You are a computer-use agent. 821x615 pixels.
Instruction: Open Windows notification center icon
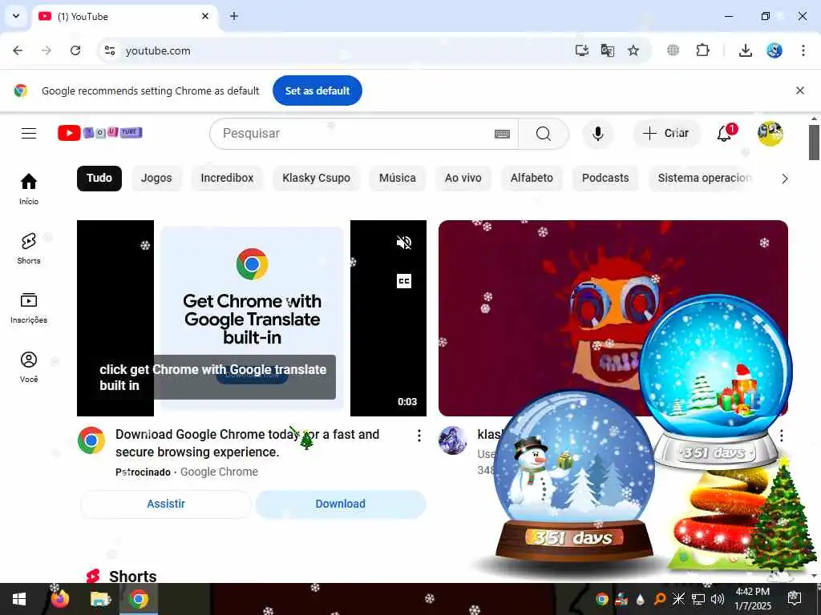(x=795, y=599)
